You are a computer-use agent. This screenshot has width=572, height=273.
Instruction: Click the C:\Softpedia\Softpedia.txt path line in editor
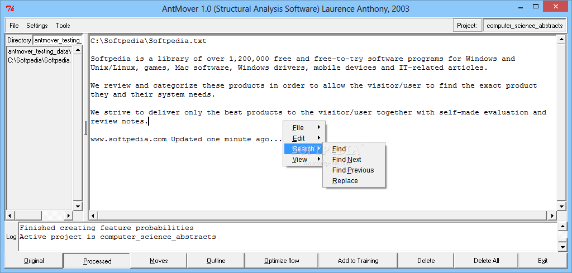[149, 41]
